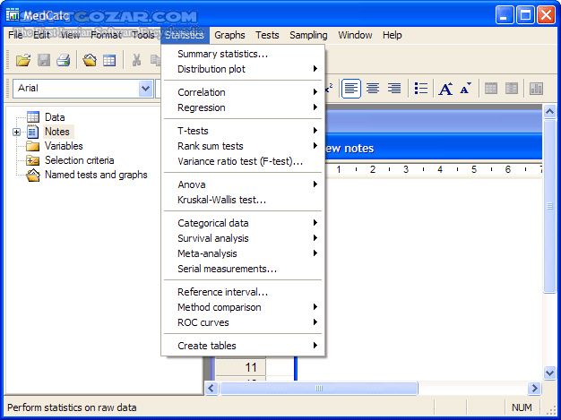Align text to the right
Viewport: 561px width, 420px height.
tap(393, 89)
